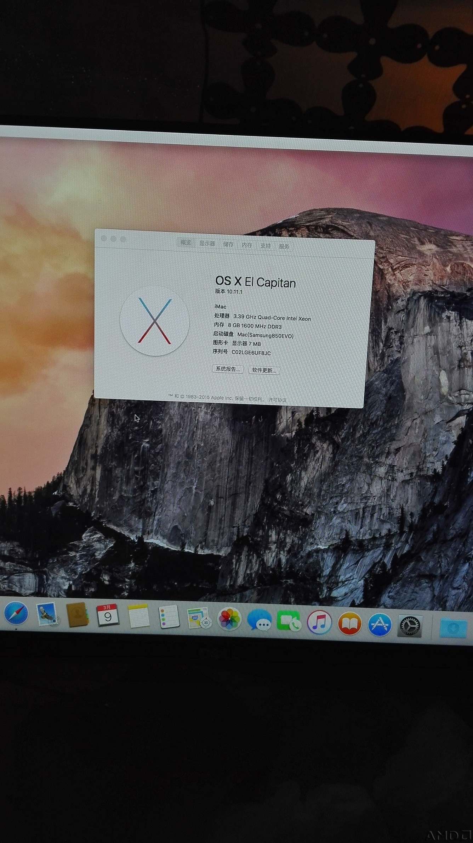Image resolution: width=473 pixels, height=843 pixels.
Task: Open the Messages app
Action: 259,621
